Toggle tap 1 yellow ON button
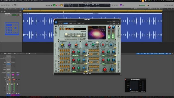Viewport: 174px width, 98px height. [86, 56]
